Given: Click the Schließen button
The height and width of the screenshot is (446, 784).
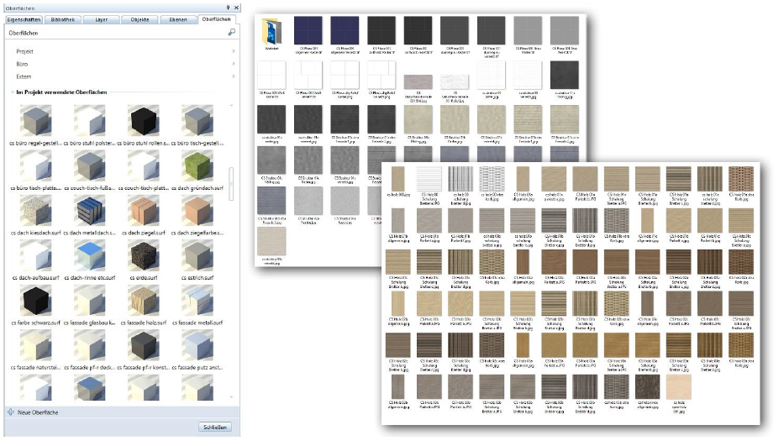Looking at the screenshot, I should tap(215, 428).
